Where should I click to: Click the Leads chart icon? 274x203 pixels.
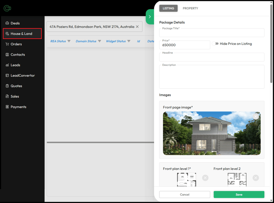pyautogui.click(x=7, y=65)
